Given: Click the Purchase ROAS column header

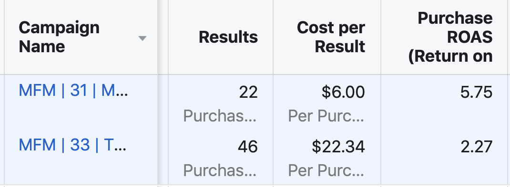Looking at the screenshot, I should pos(450,37).
